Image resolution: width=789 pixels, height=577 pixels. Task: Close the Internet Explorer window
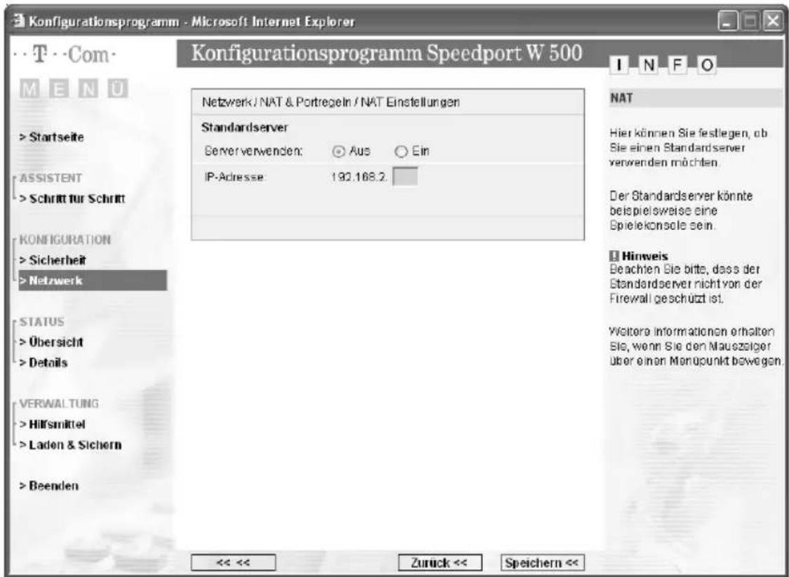pyautogui.click(x=772, y=22)
